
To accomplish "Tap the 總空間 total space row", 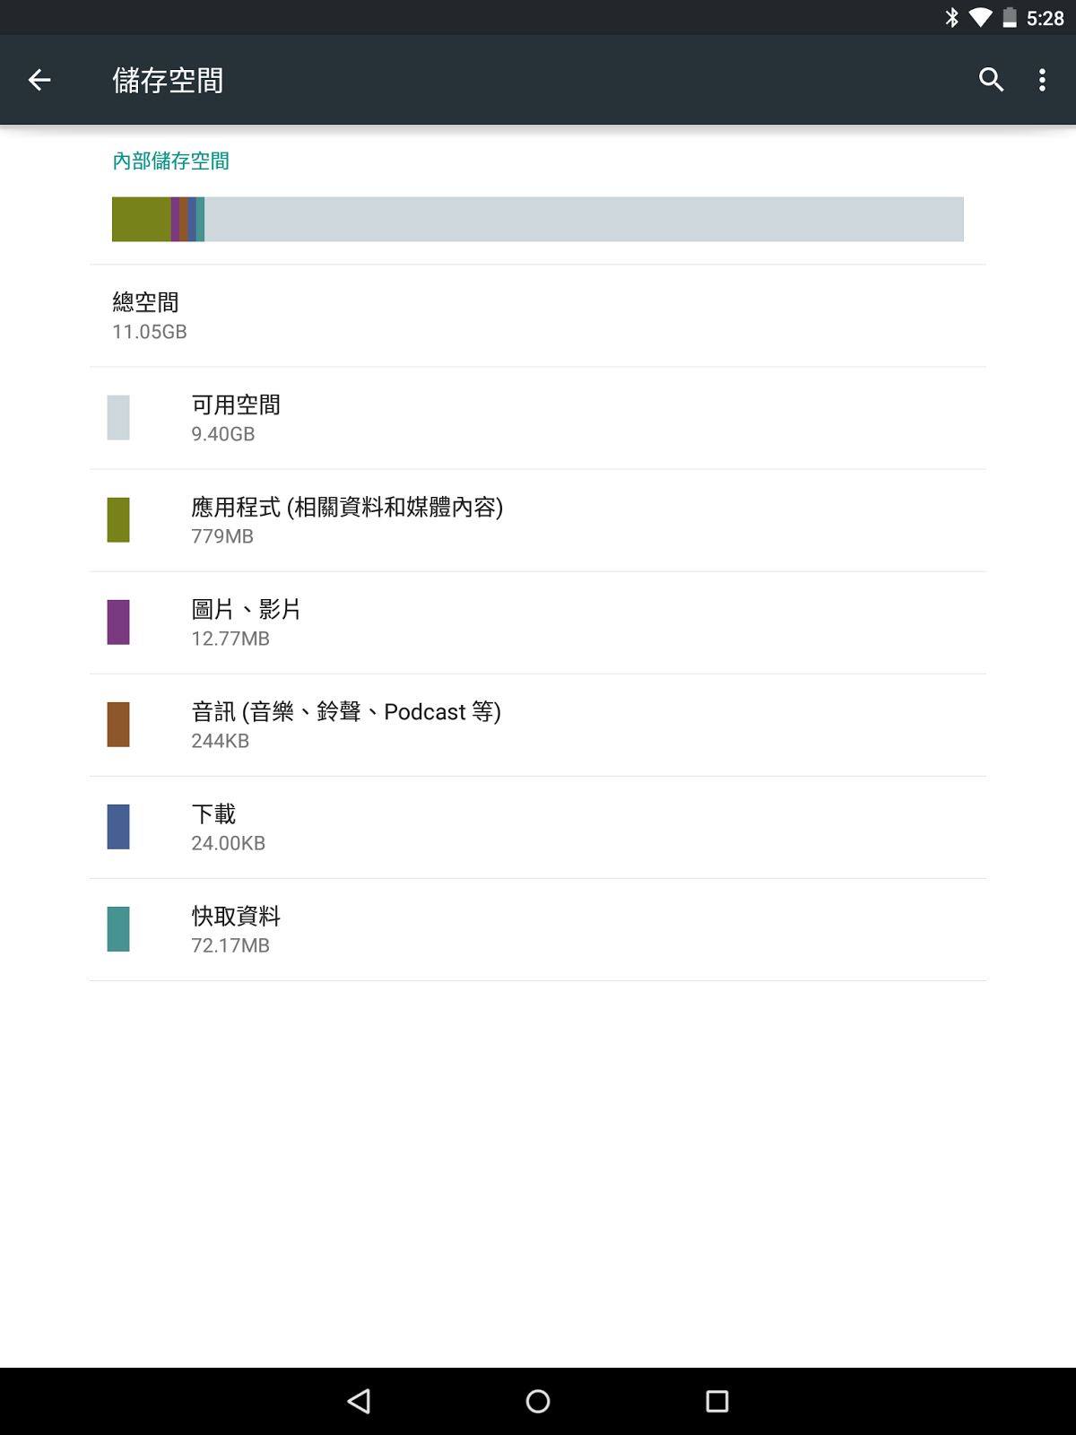I will pos(538,316).
